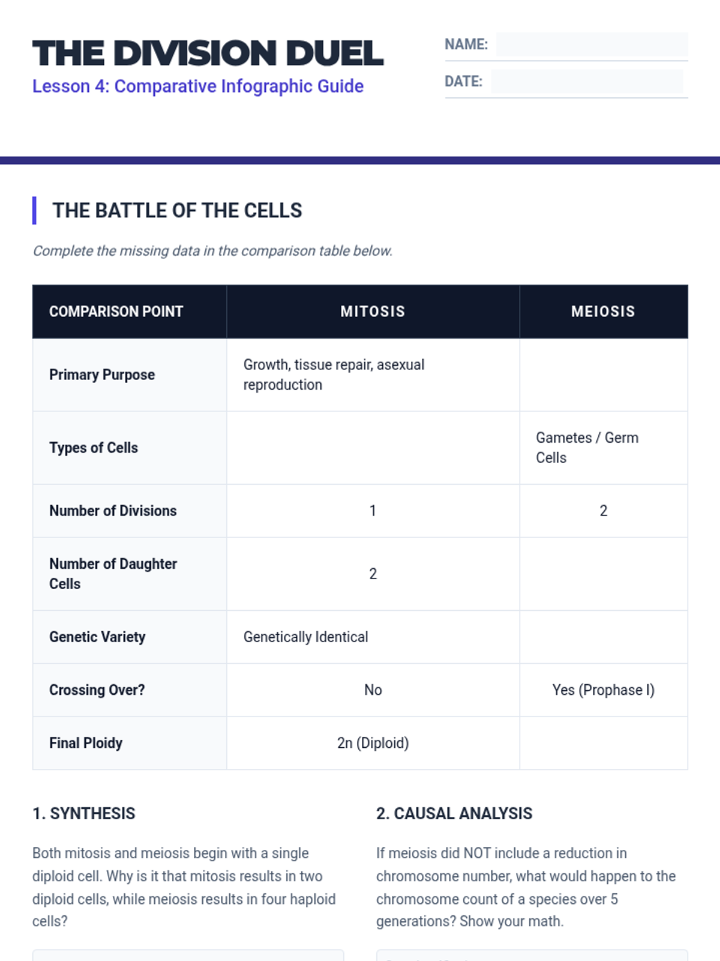Click the '1. SYNTHESIS' question heading
Viewport: 720px width, 961px height.
(x=84, y=813)
